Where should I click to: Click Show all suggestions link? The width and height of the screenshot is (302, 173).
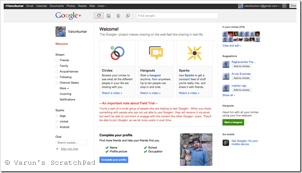click(x=229, y=95)
